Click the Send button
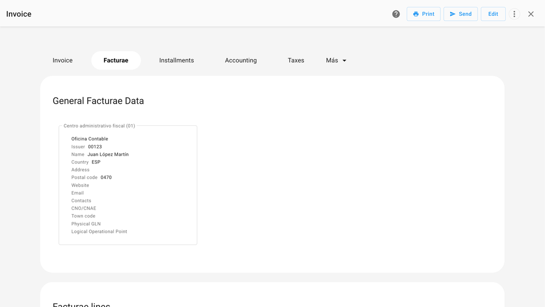This screenshot has width=545, height=307. (x=460, y=14)
